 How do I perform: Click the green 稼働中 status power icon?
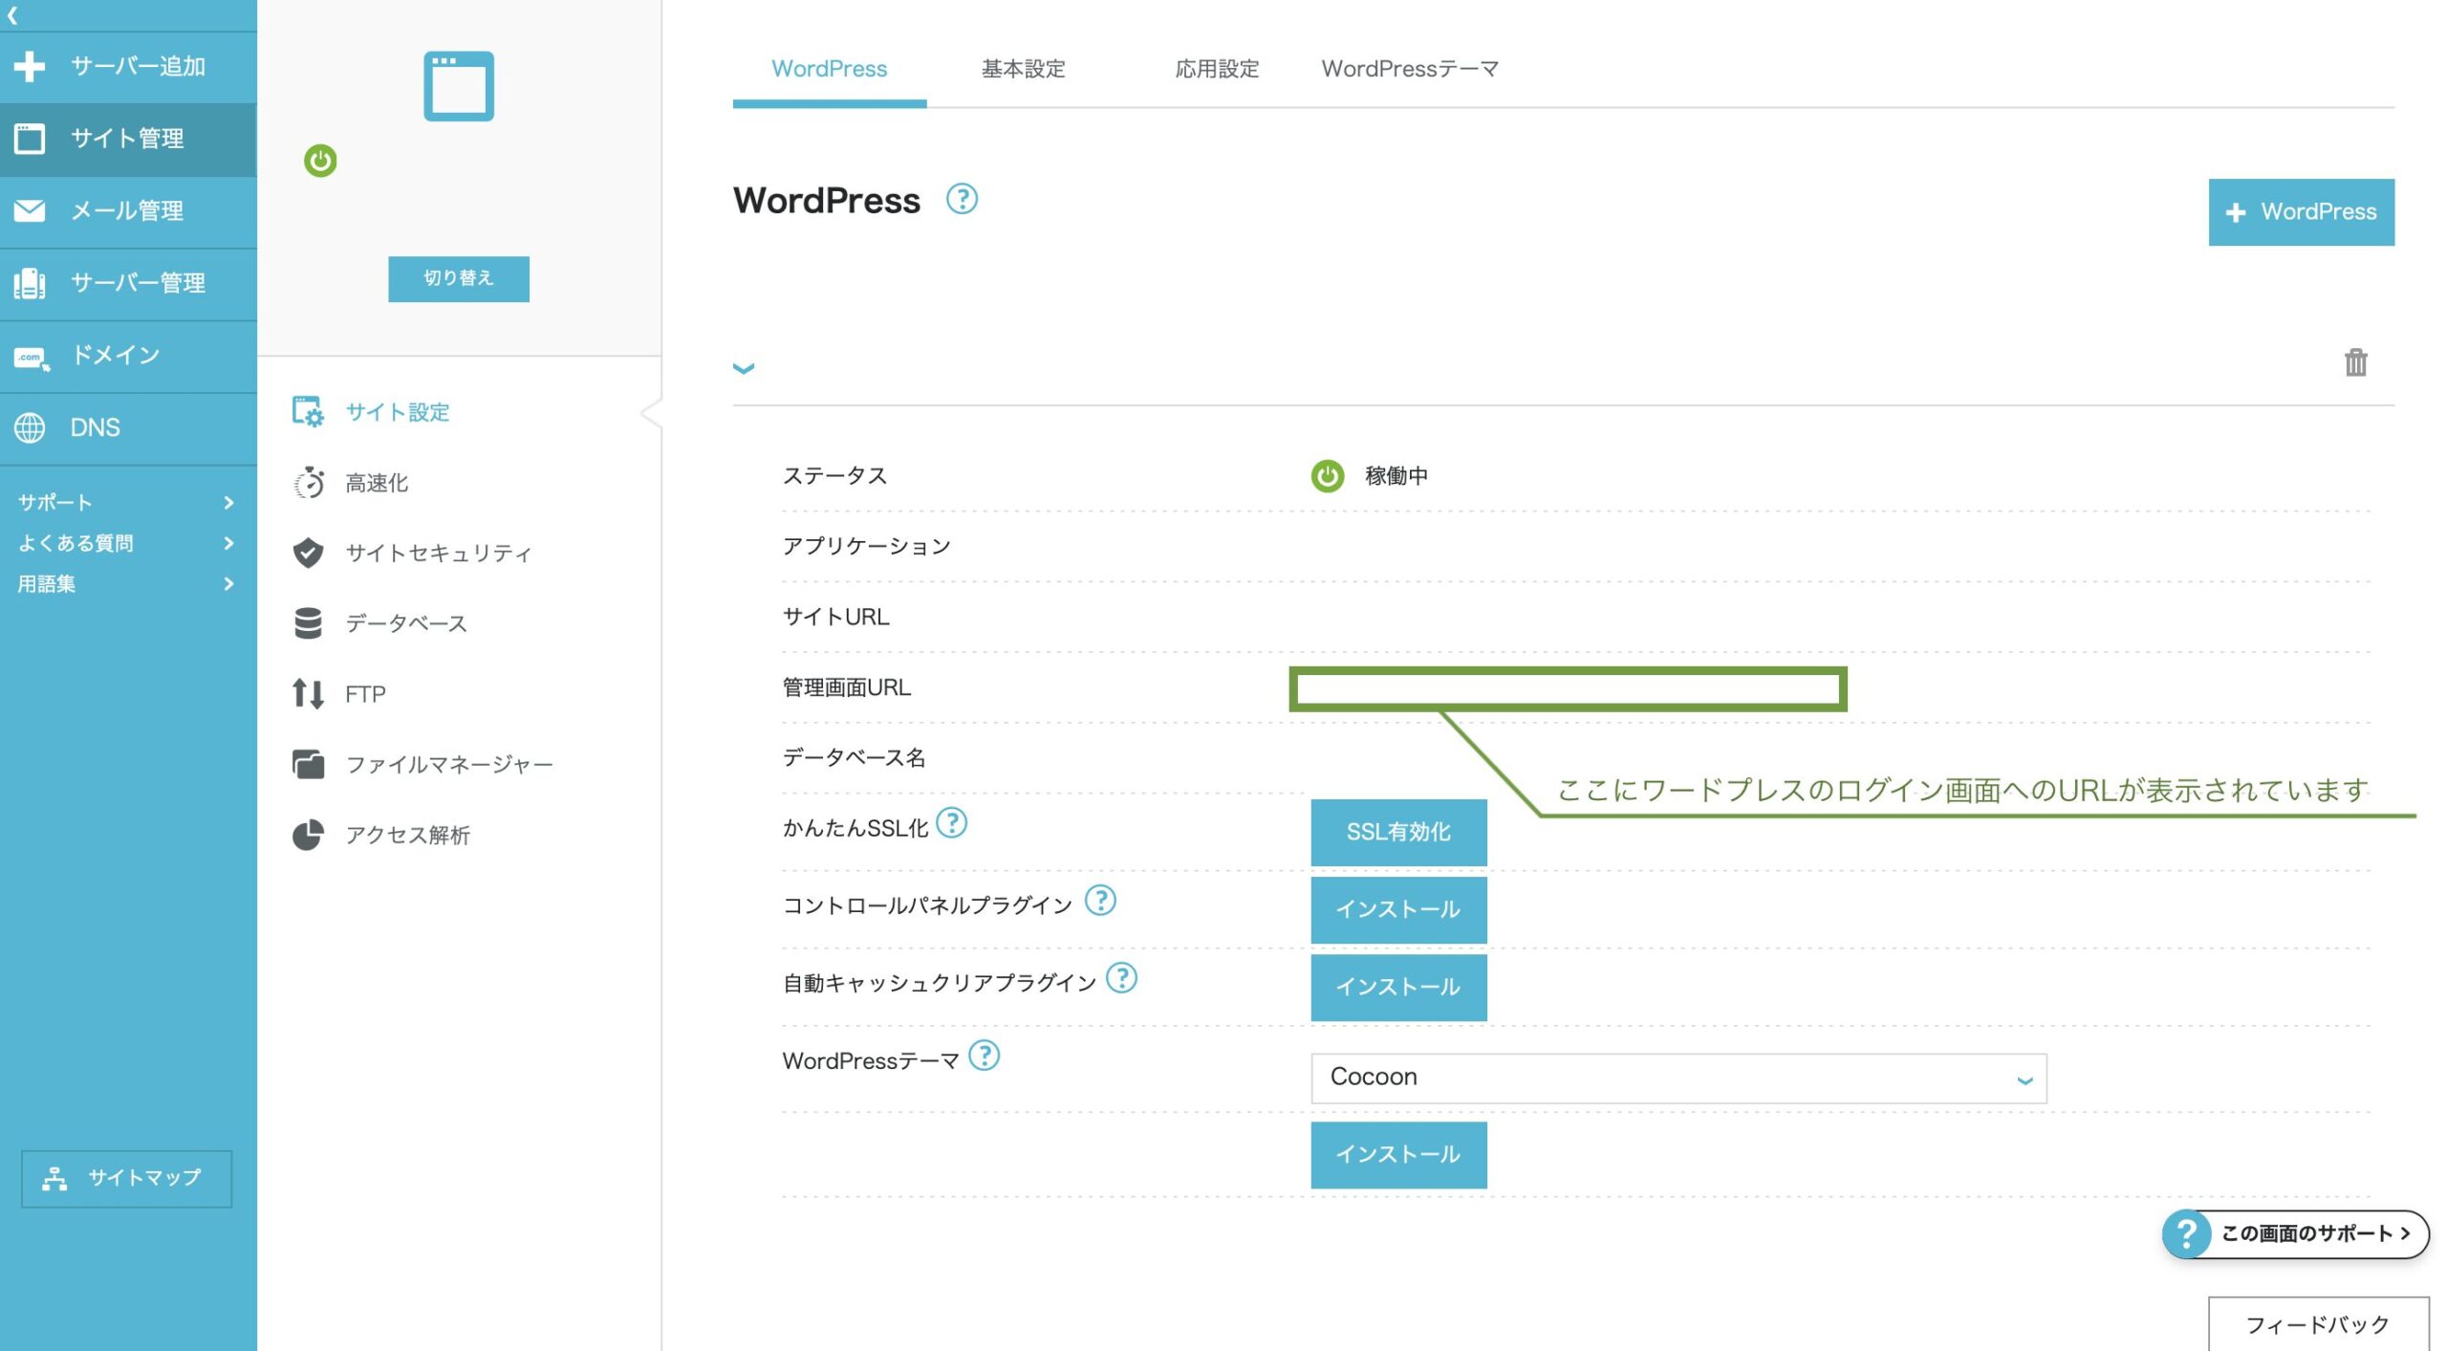(x=1327, y=476)
